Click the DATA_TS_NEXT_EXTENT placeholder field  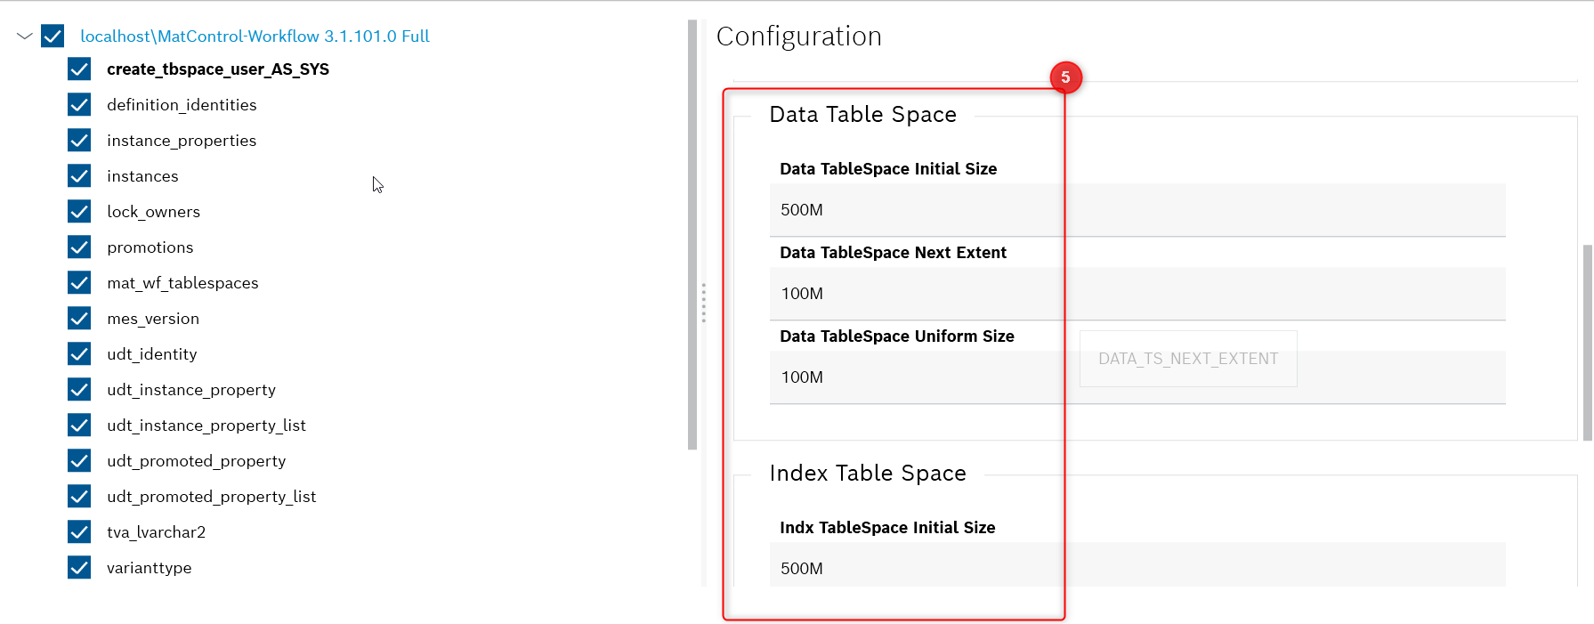(1187, 358)
